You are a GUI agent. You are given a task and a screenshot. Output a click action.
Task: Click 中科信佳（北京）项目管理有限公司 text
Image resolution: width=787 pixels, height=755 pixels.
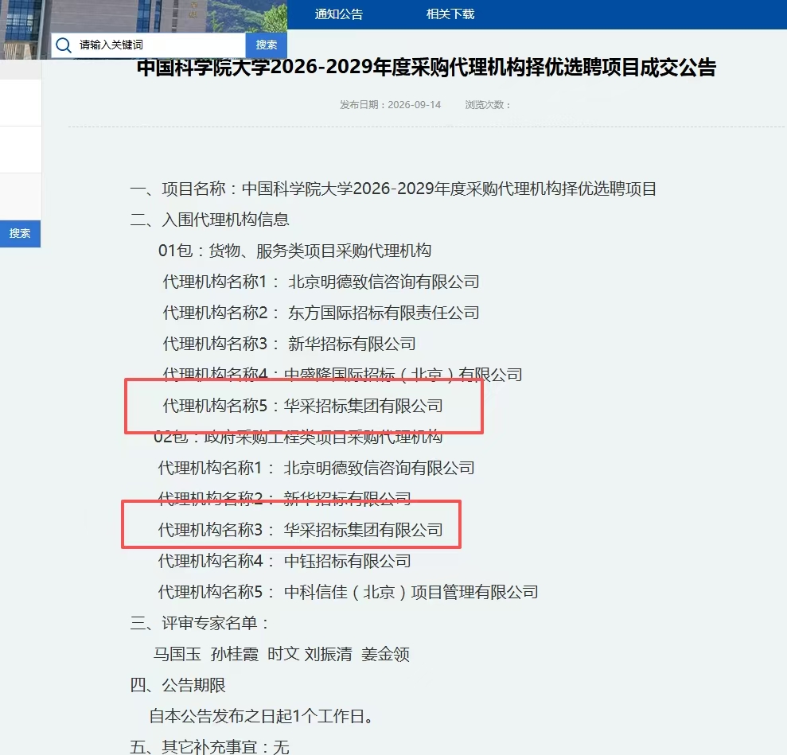[x=411, y=593]
